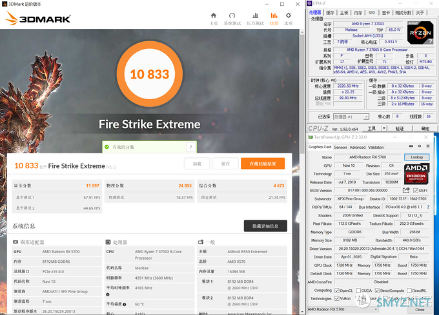Click info icon beside average clock frequency

tap(108, 294)
